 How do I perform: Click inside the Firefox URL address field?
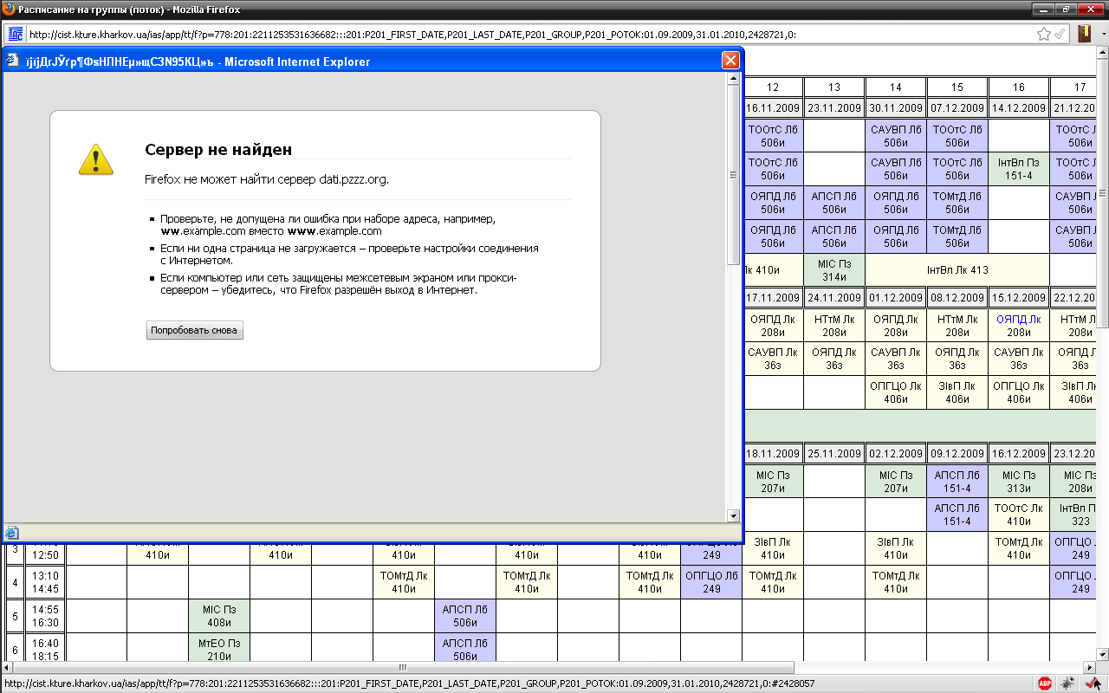coord(520,35)
